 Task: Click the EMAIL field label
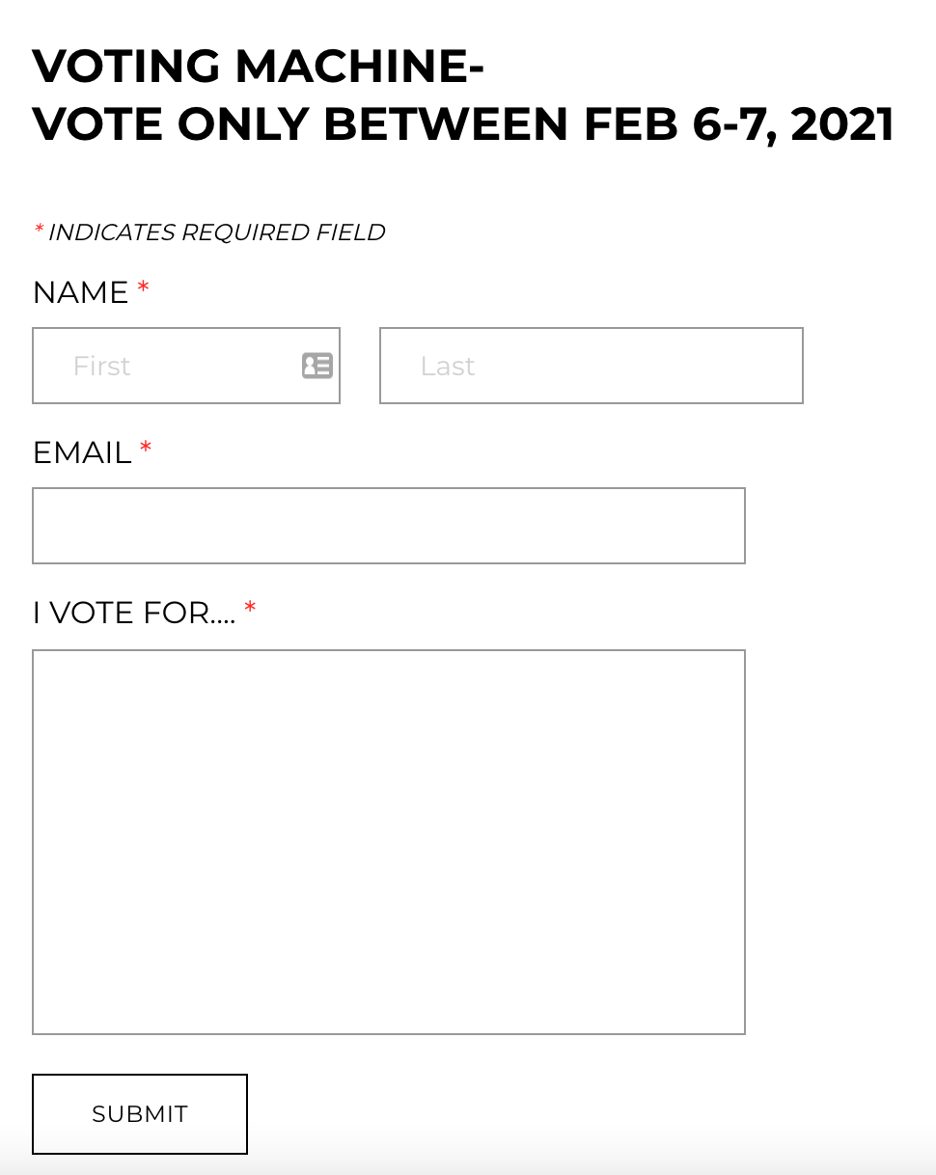[82, 452]
